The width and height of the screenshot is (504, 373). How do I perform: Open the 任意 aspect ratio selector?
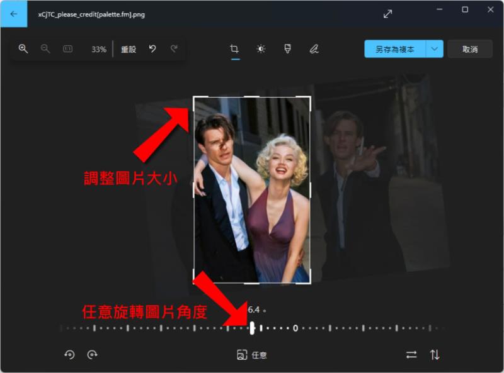tap(251, 355)
